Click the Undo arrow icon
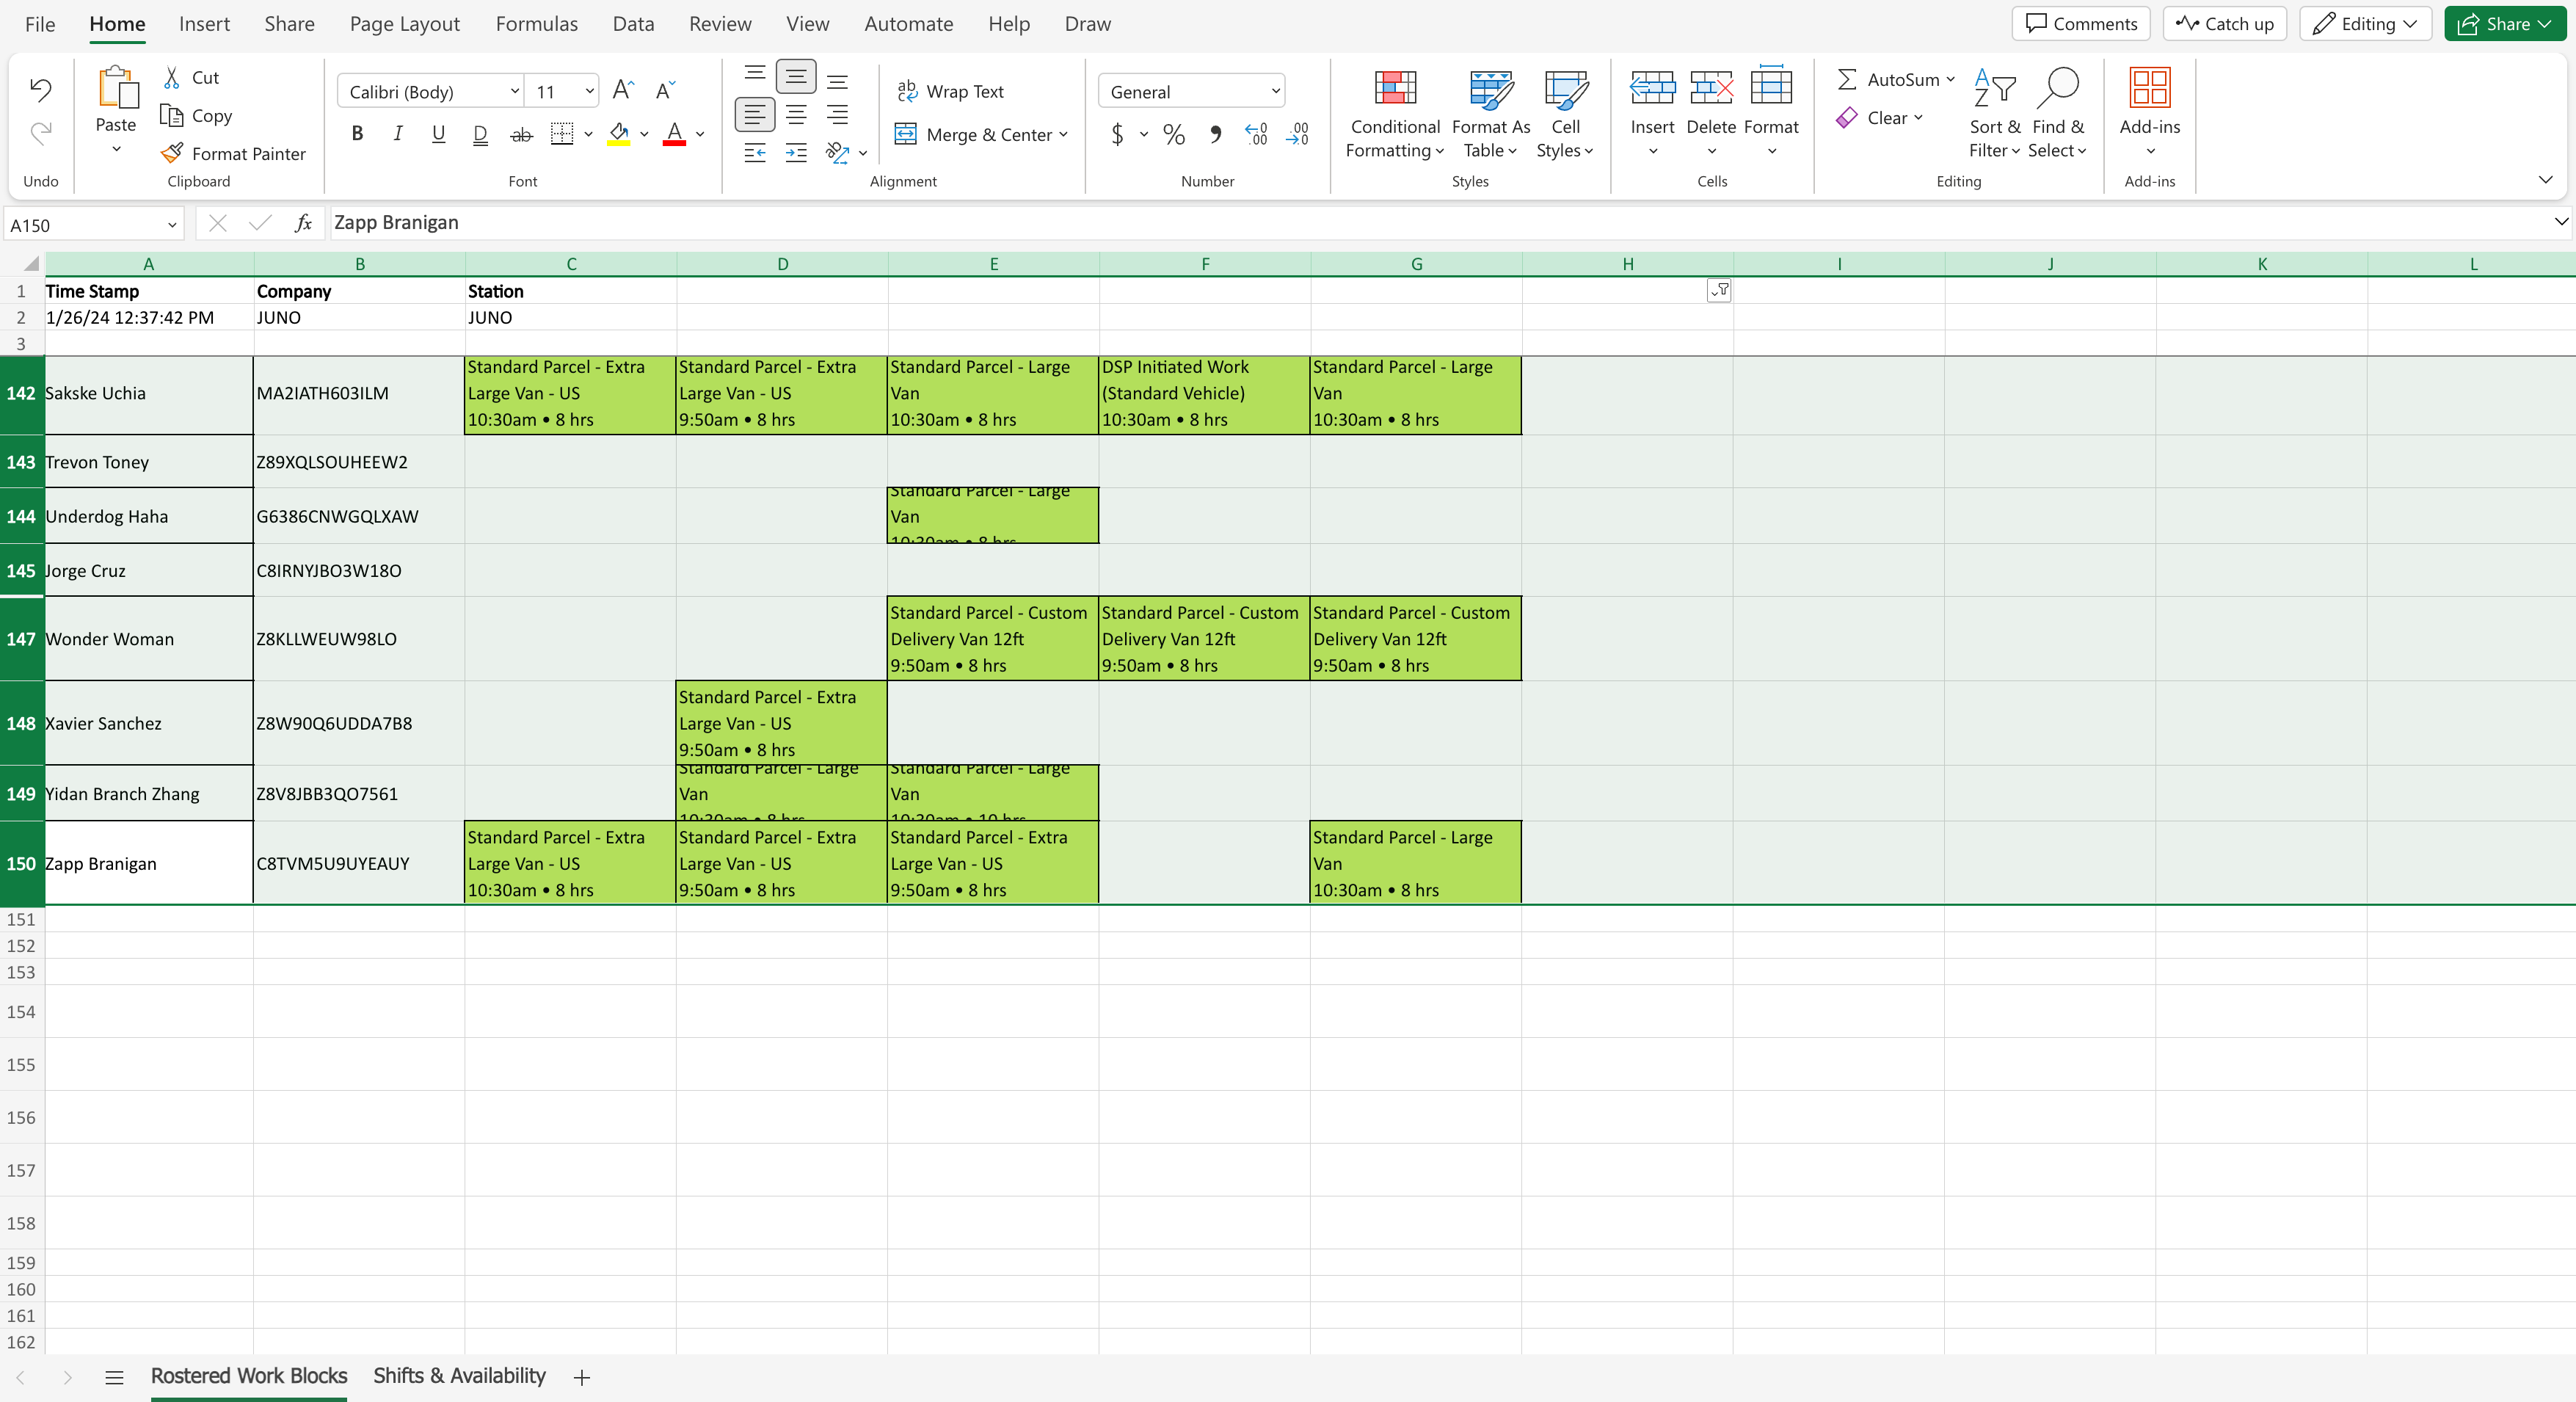 [40, 90]
